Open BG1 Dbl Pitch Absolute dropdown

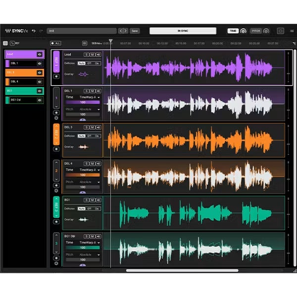tap(90, 255)
